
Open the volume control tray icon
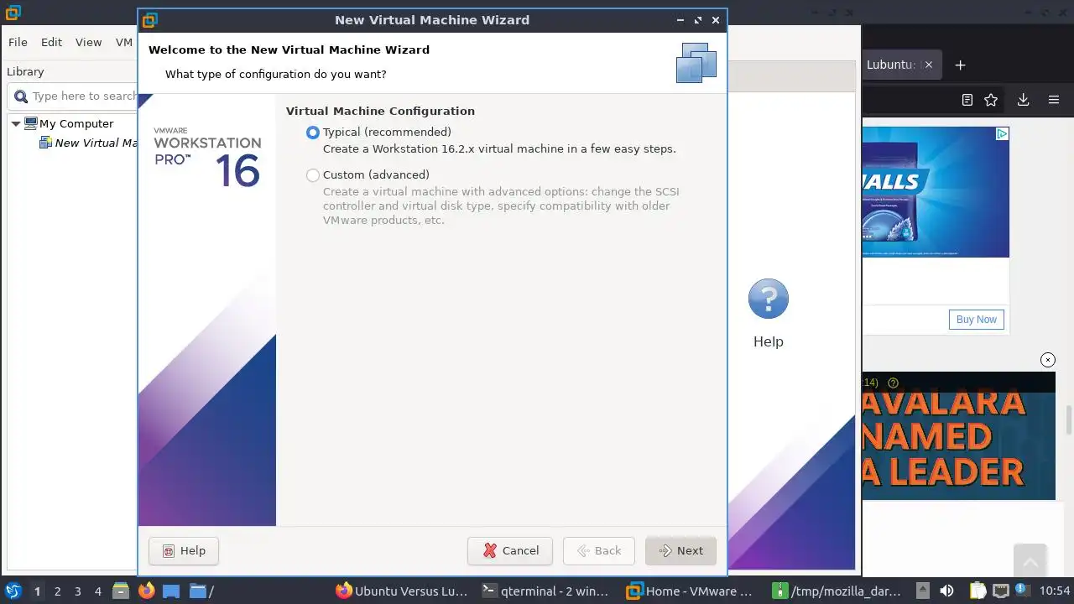(946, 591)
